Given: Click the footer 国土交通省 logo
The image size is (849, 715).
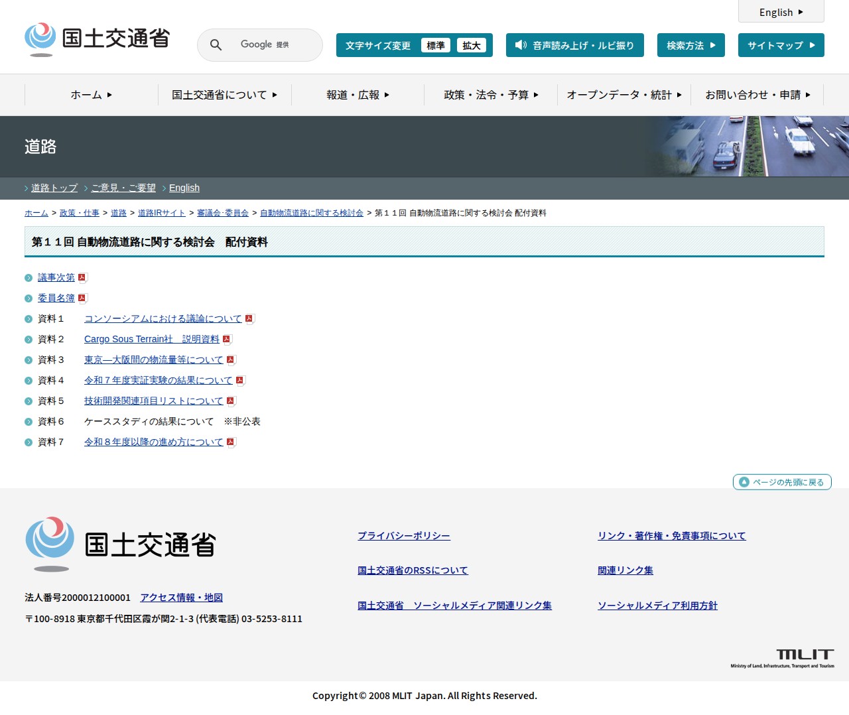Looking at the screenshot, I should pyautogui.click(x=121, y=545).
